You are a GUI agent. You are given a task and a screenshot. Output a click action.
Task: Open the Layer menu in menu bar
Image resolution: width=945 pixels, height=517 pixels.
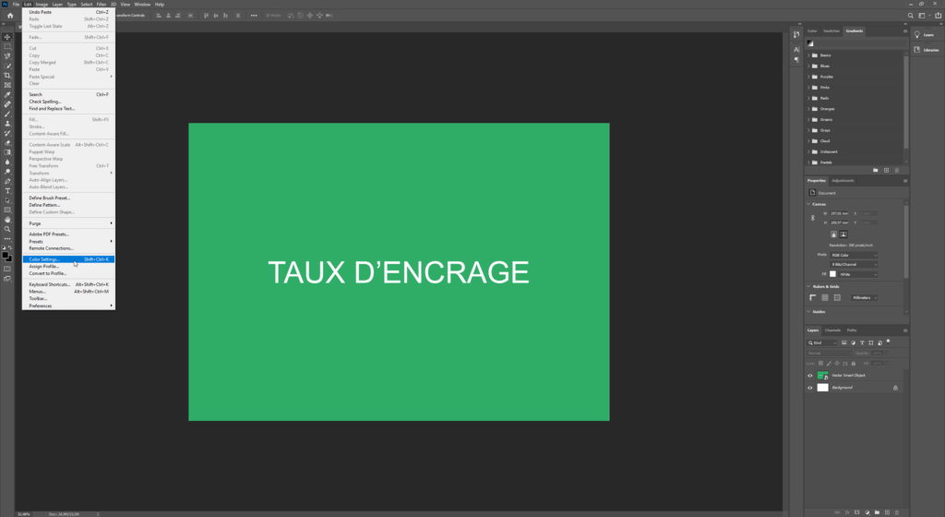(57, 5)
